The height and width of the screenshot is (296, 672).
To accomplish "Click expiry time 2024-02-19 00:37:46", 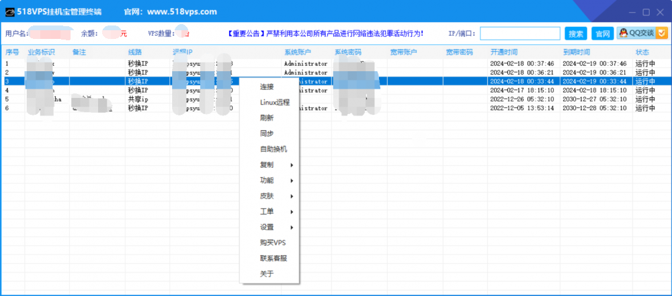I will (594, 63).
